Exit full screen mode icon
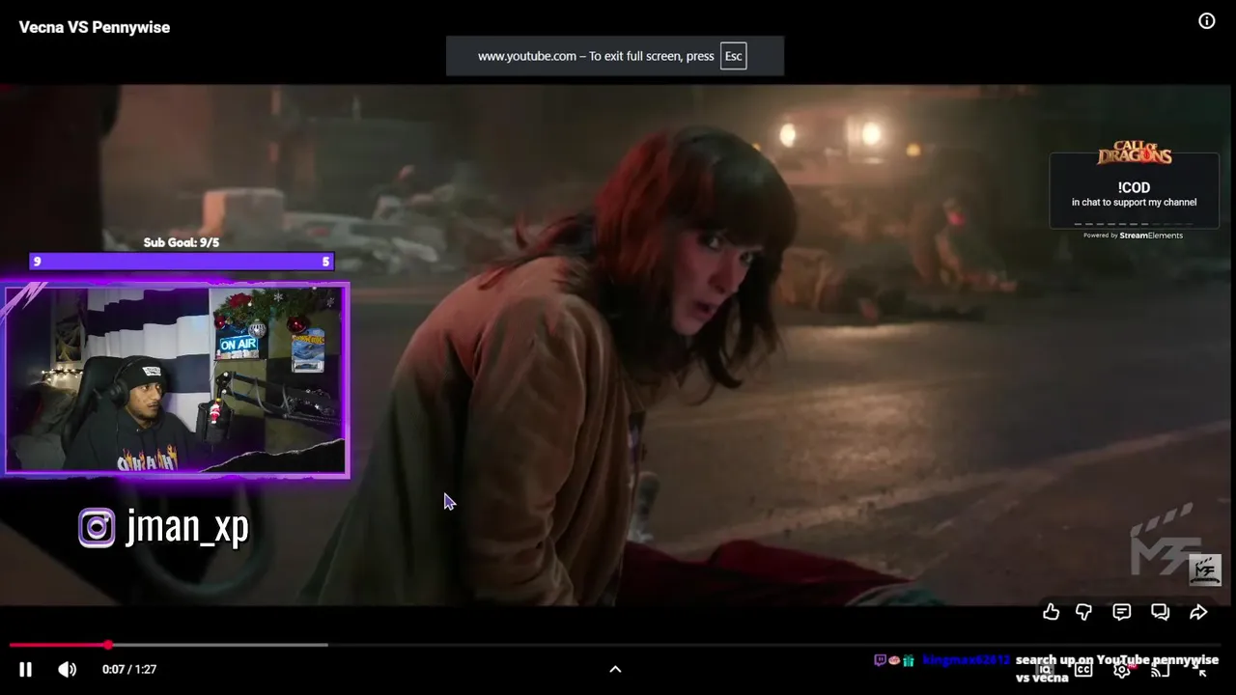The height and width of the screenshot is (695, 1236). tap(1199, 670)
